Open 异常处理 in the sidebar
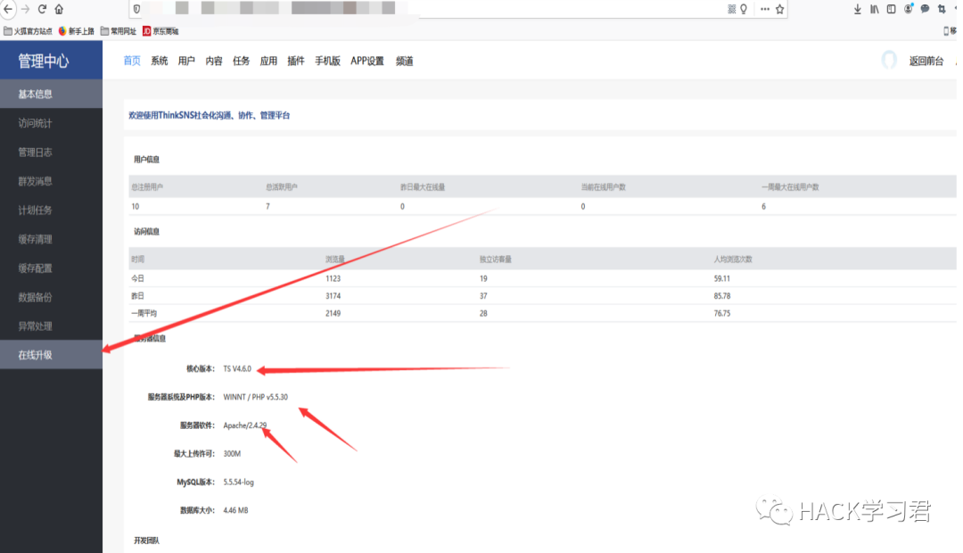963x553 pixels. point(51,326)
